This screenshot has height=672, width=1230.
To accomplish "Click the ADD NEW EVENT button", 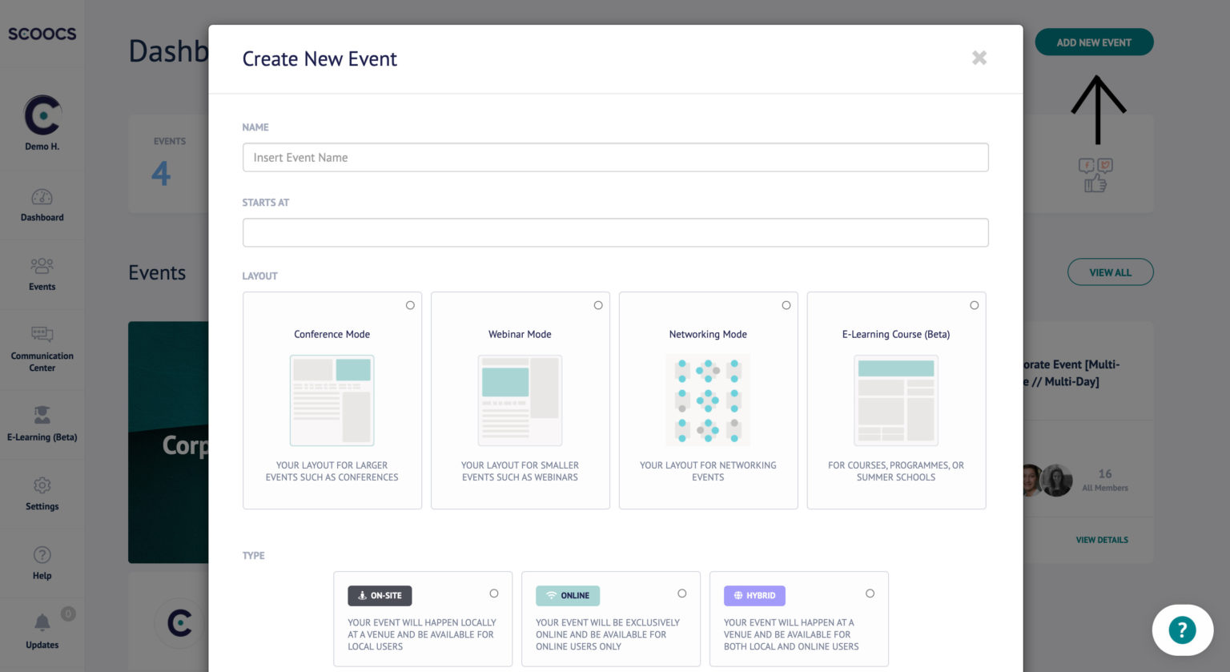I will click(1094, 42).
